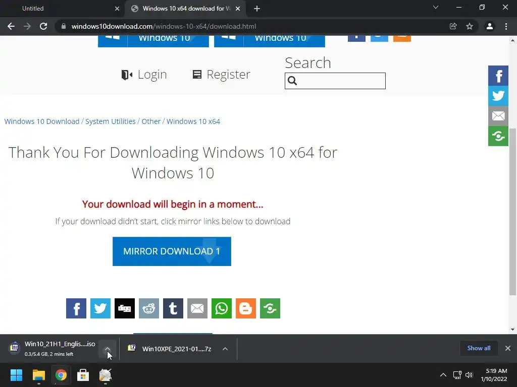Share on Tumblr
This screenshot has height=387, width=517.
click(173, 308)
